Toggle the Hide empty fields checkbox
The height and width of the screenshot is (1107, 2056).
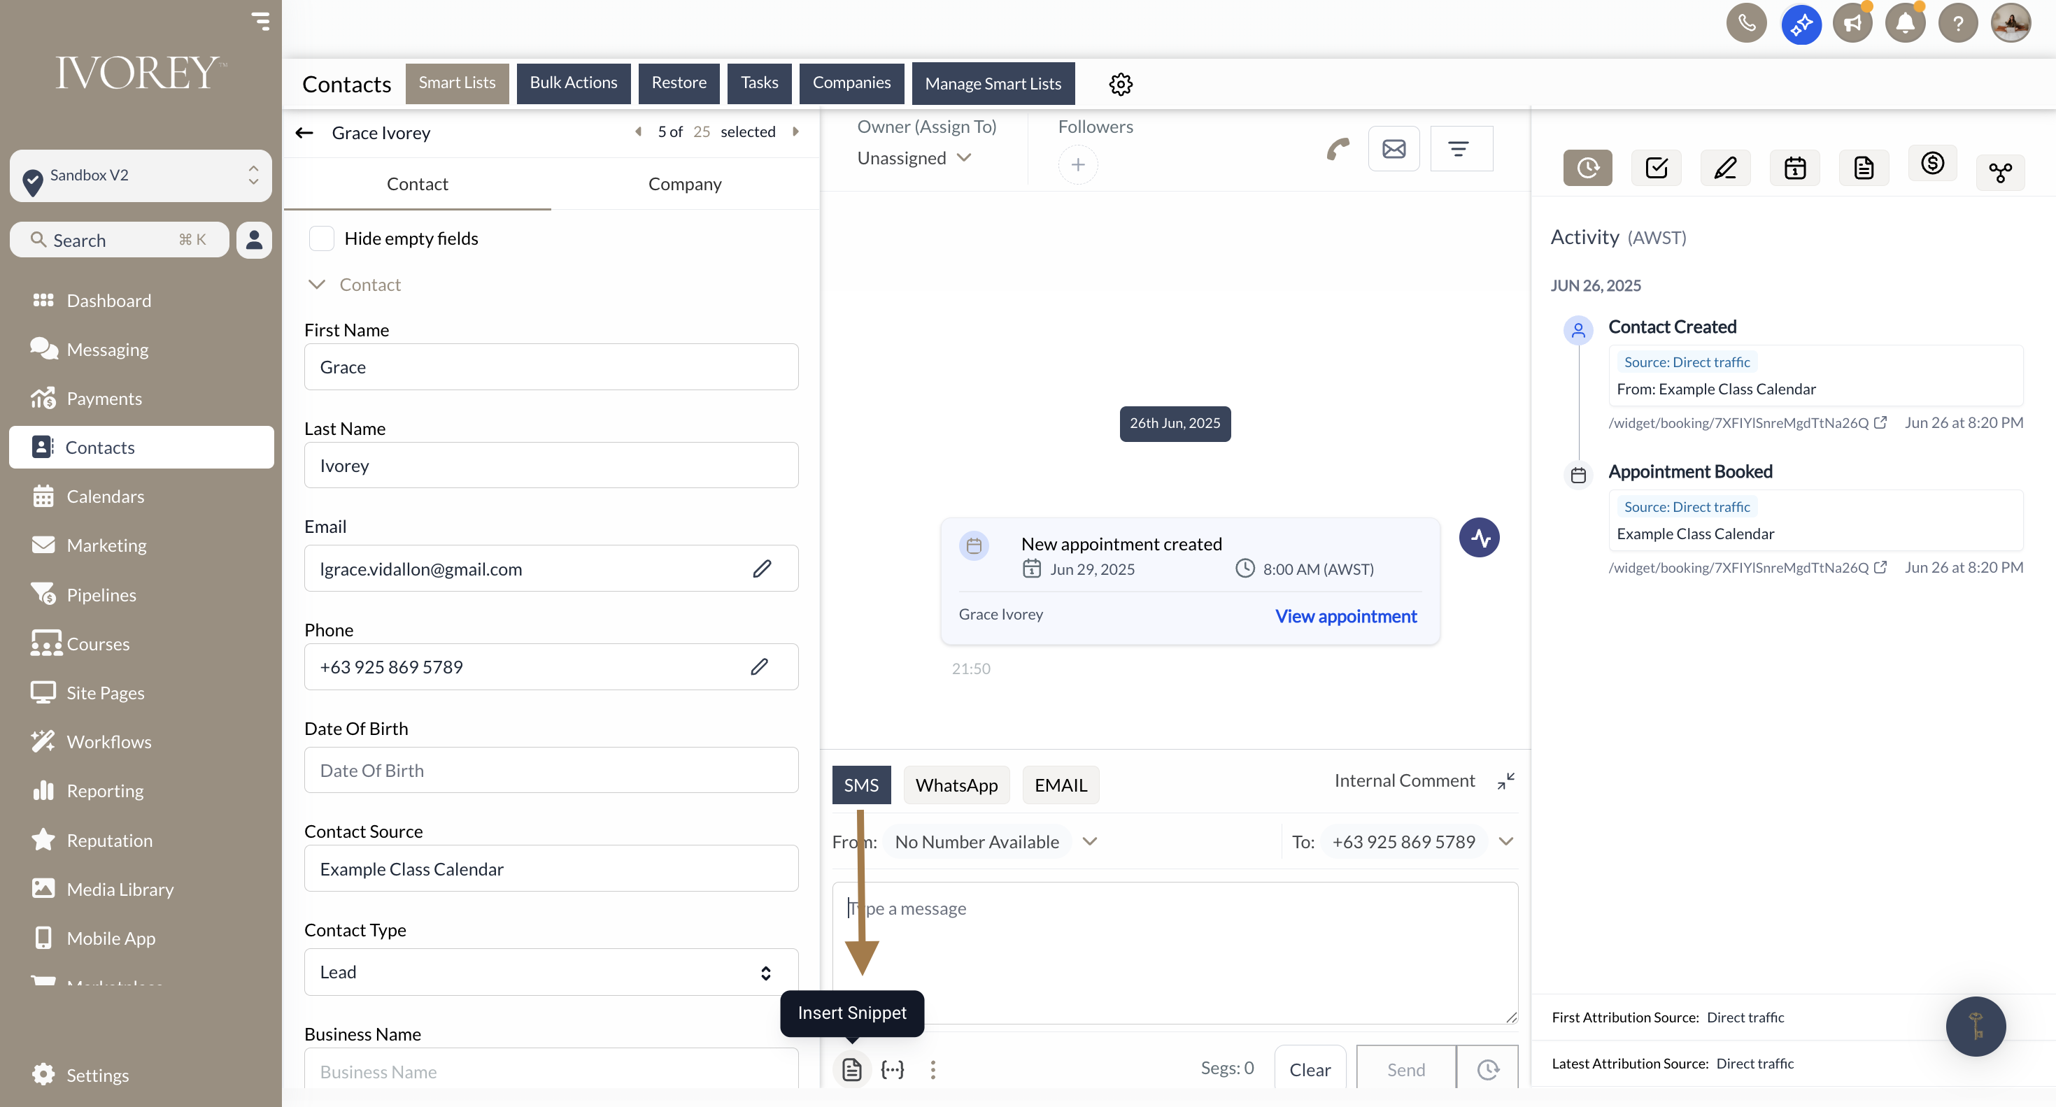322,238
